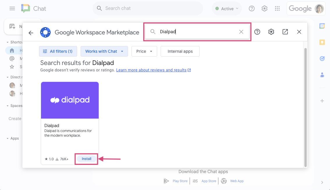Expand the Works with Chat dropdown
330x190 pixels.
[104, 51]
